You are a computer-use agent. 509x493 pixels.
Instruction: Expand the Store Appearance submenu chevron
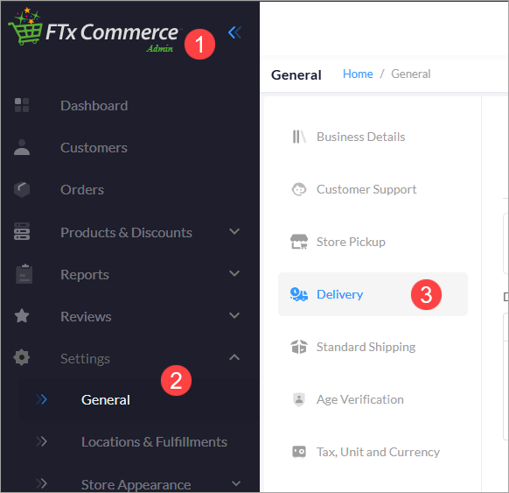236,484
